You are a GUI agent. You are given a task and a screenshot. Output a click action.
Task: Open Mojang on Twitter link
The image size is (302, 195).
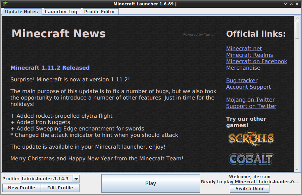pyautogui.click(x=250, y=100)
